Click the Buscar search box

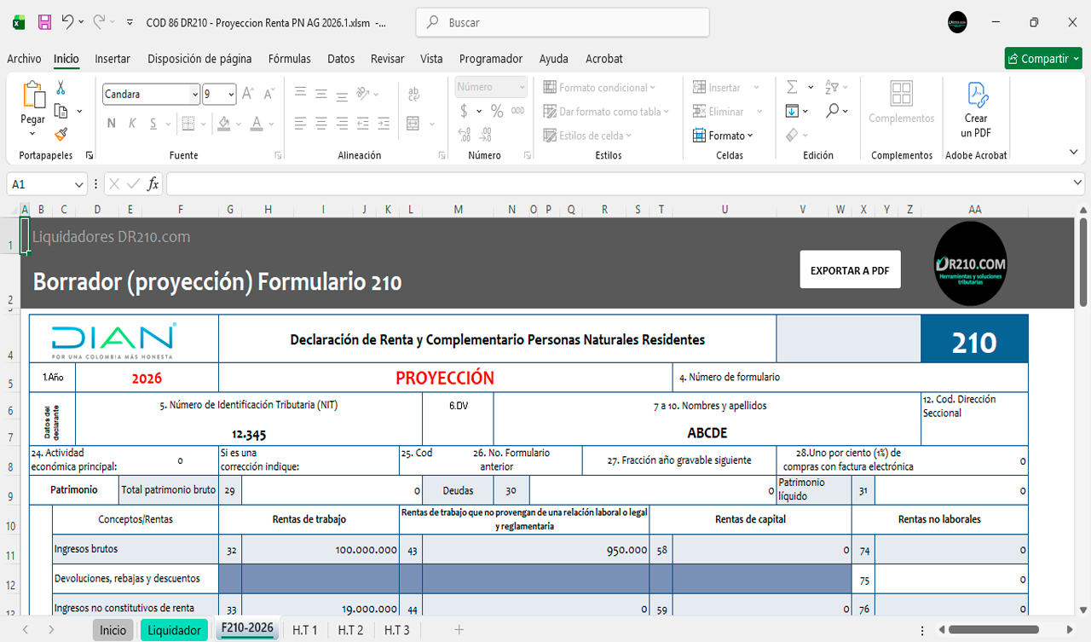pos(563,23)
